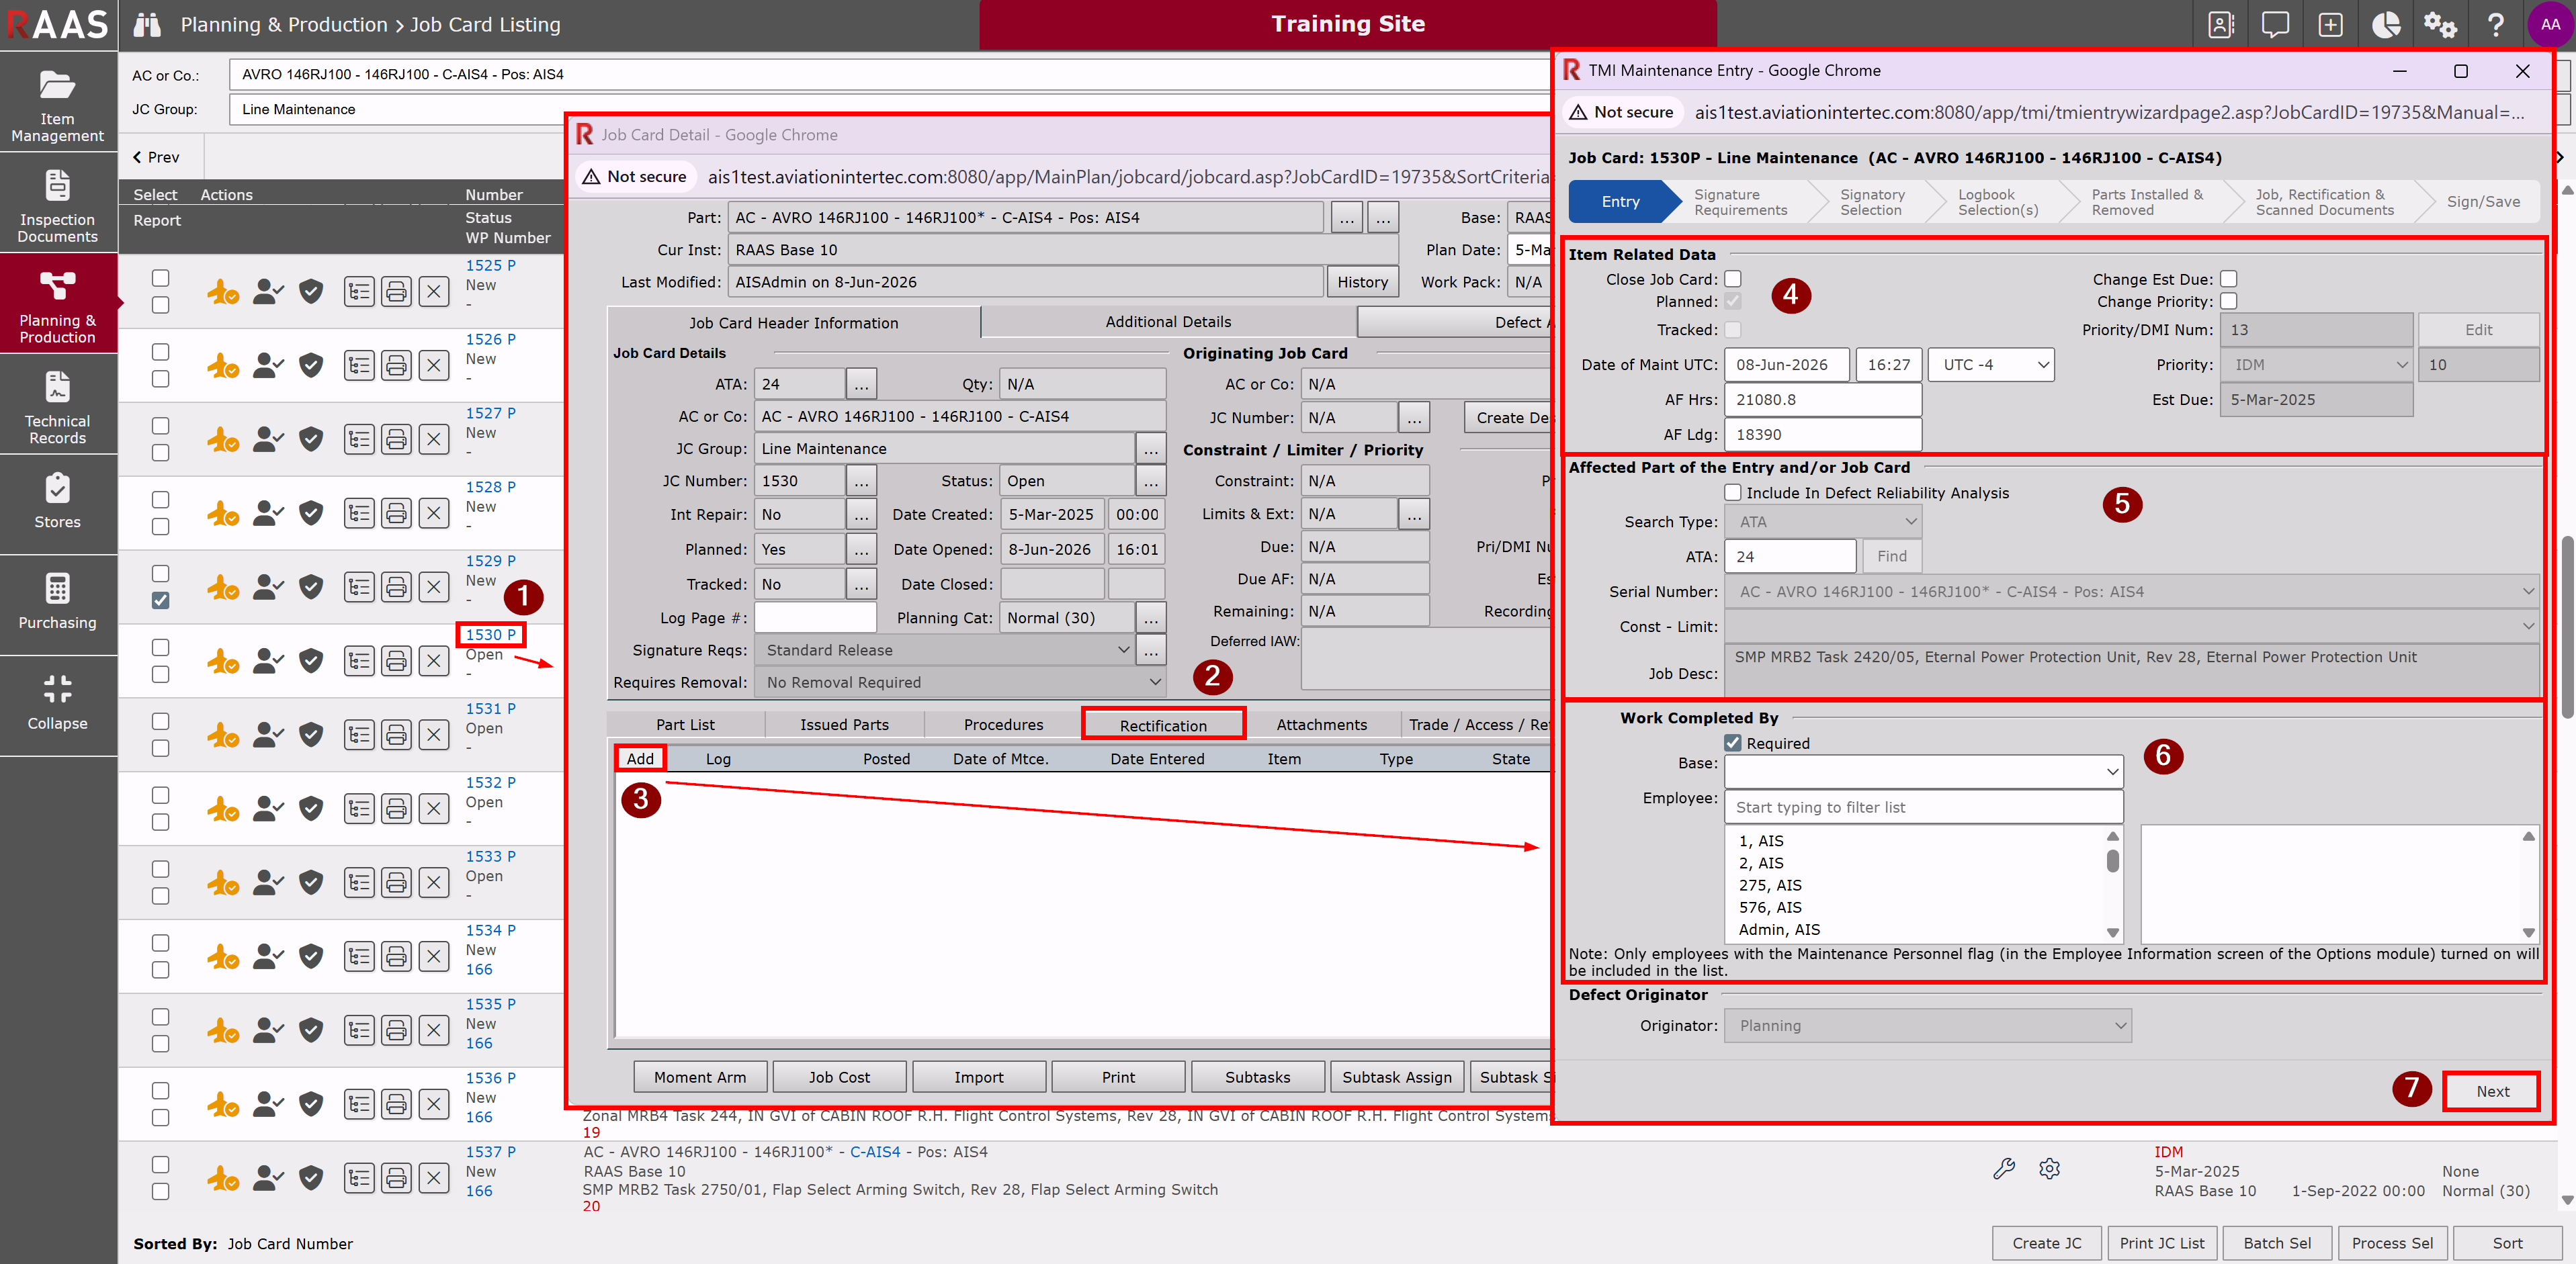This screenshot has height=1264, width=2576.
Task: Click the shield check icon for job card 1536 P
Action: pyautogui.click(x=312, y=1105)
